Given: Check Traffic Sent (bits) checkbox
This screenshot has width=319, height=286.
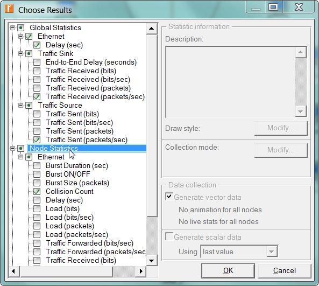Looking at the screenshot, I should [37, 114].
